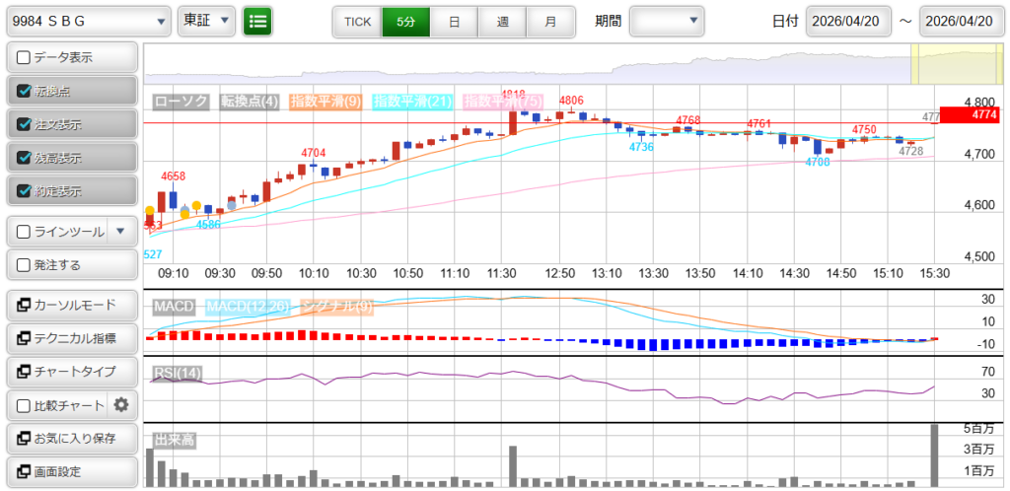
Task: Save chart via お気に入り保存
Action: [x=72, y=438]
